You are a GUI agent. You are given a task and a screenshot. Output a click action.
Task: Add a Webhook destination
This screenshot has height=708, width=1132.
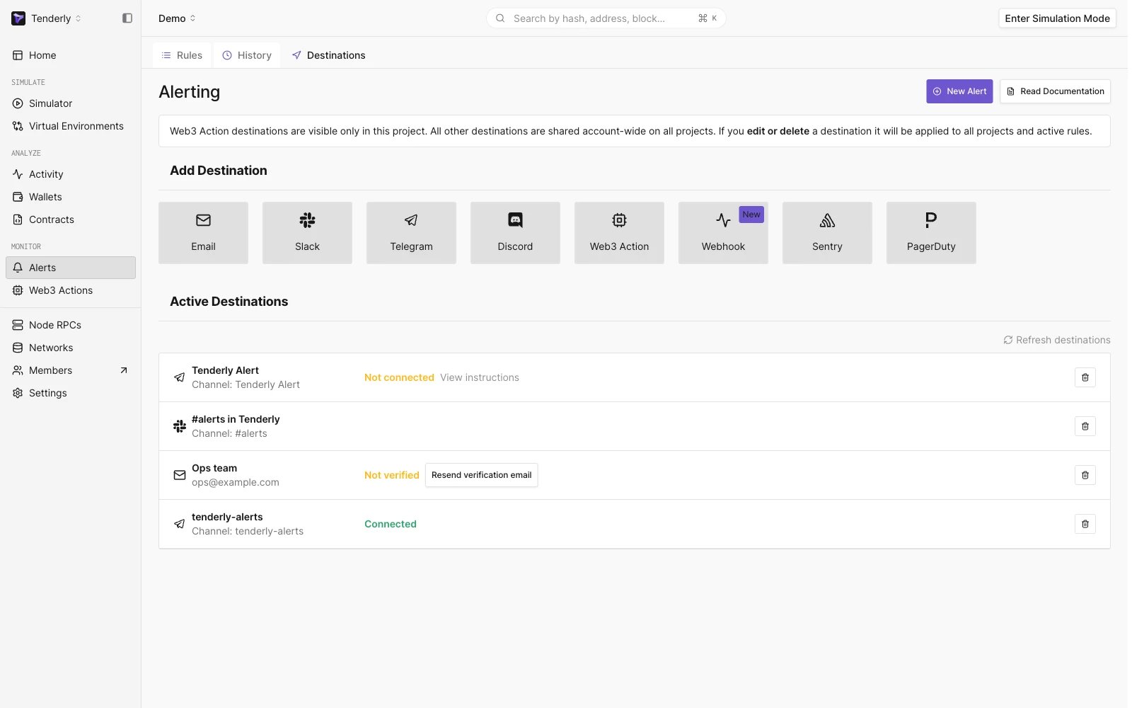723,233
